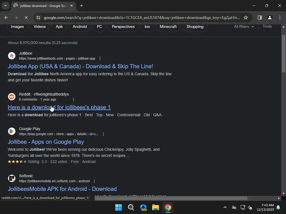The width and height of the screenshot is (286, 214).
Task: Click the scroll up arrow
Action: [283, 27]
